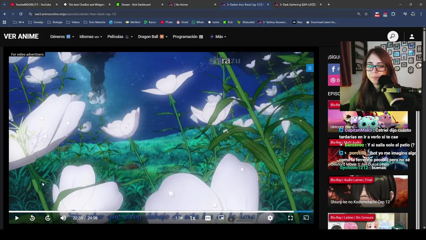Screen dimensions: 426x240
Task: Open the Genialys bookmark folder
Action: click(36, 22)
